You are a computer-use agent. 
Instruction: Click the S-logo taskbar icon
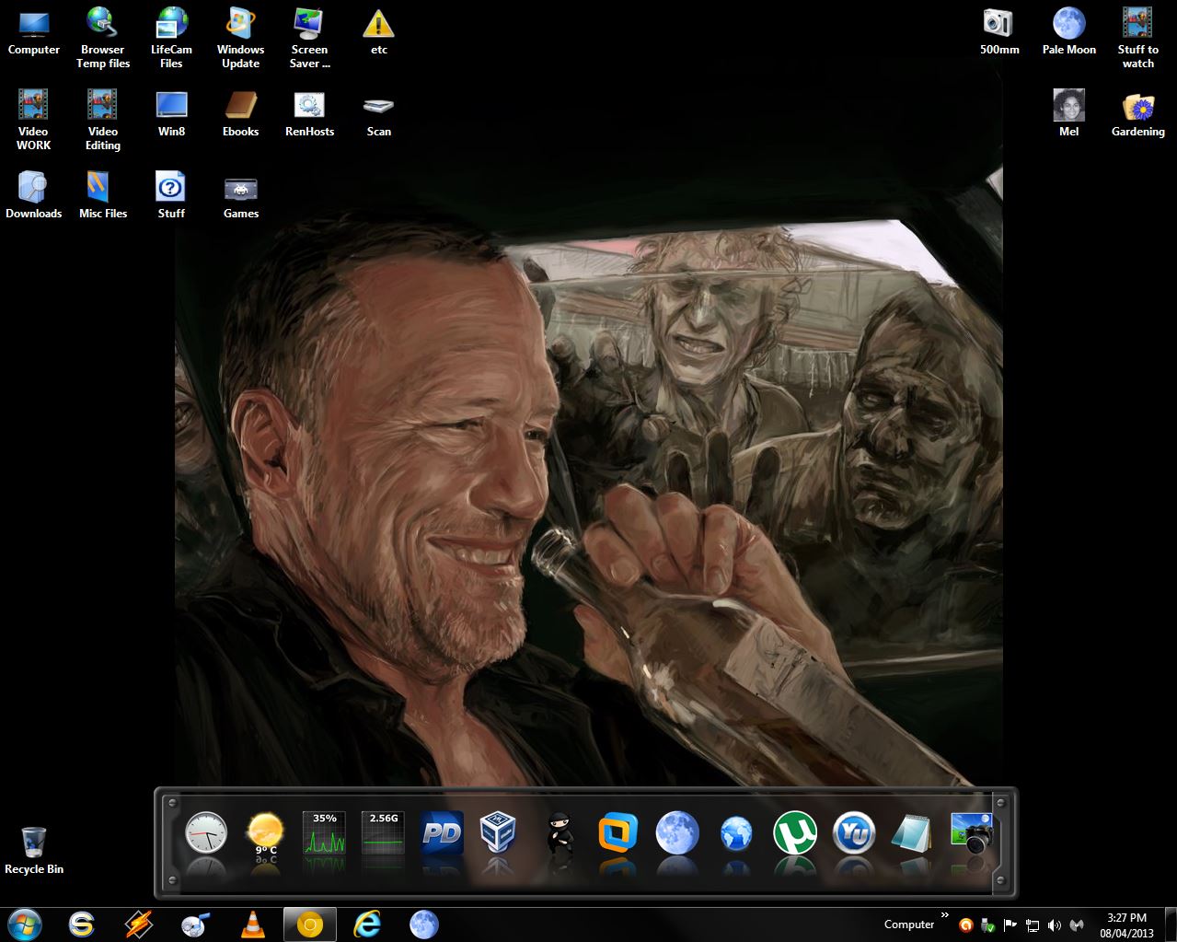click(82, 924)
